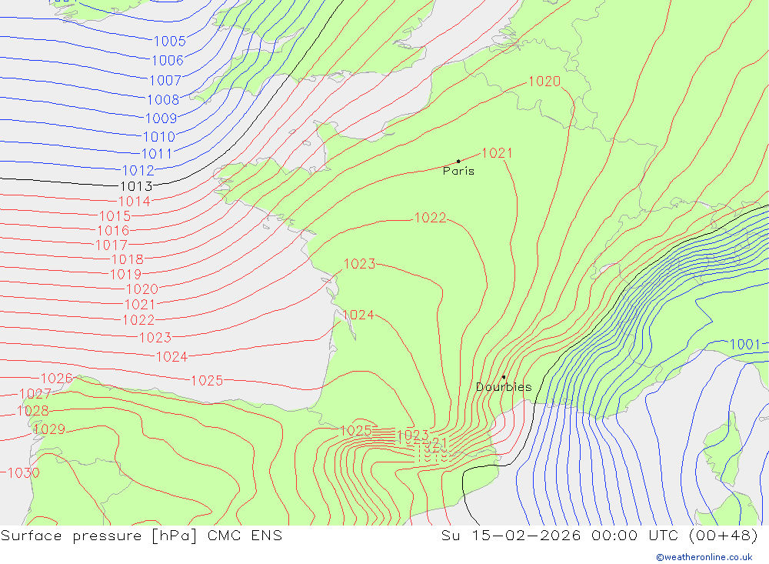Click the blue 1010 isobar label
The width and height of the screenshot is (769, 564).
pyautogui.click(x=159, y=136)
